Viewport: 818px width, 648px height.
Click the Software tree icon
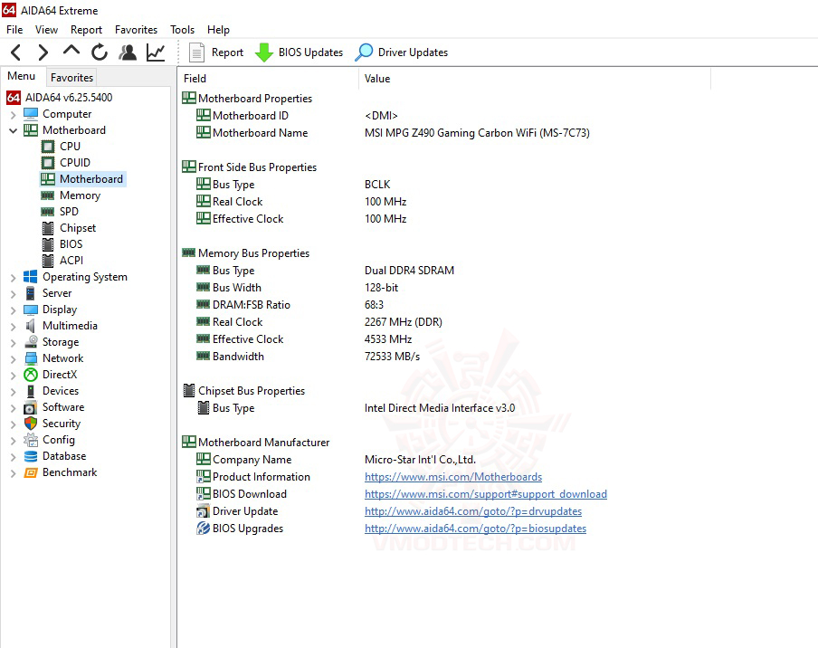(x=31, y=407)
